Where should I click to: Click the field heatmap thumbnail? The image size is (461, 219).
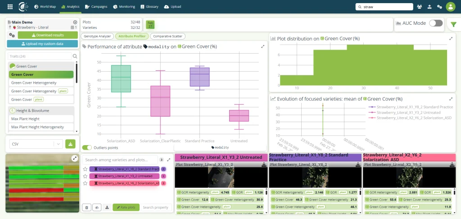pos(42,183)
